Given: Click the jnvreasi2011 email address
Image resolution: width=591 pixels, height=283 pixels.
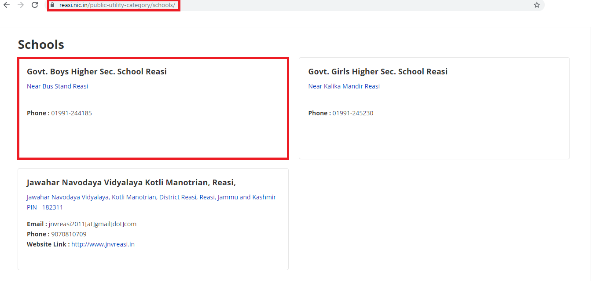Looking at the screenshot, I should (x=92, y=224).
